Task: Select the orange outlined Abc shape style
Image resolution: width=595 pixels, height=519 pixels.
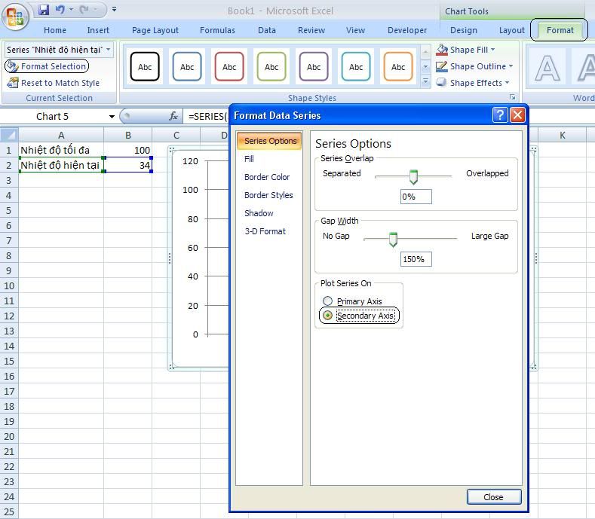Action: (398, 66)
